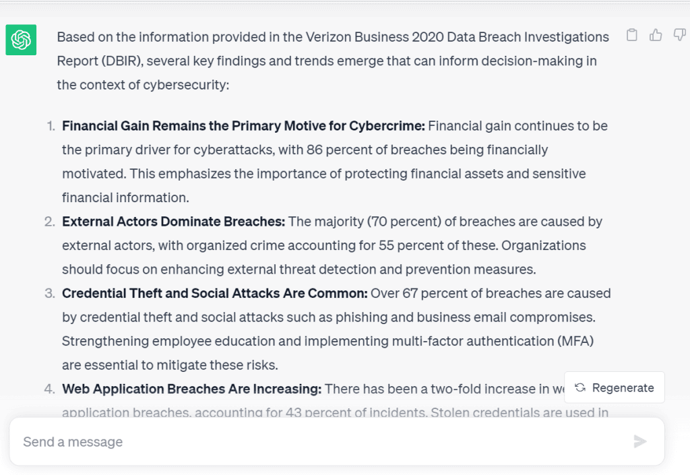This screenshot has height=475, width=690.
Task: Click the 'Web Application Breaches Are Increasing' heading
Action: click(x=192, y=389)
